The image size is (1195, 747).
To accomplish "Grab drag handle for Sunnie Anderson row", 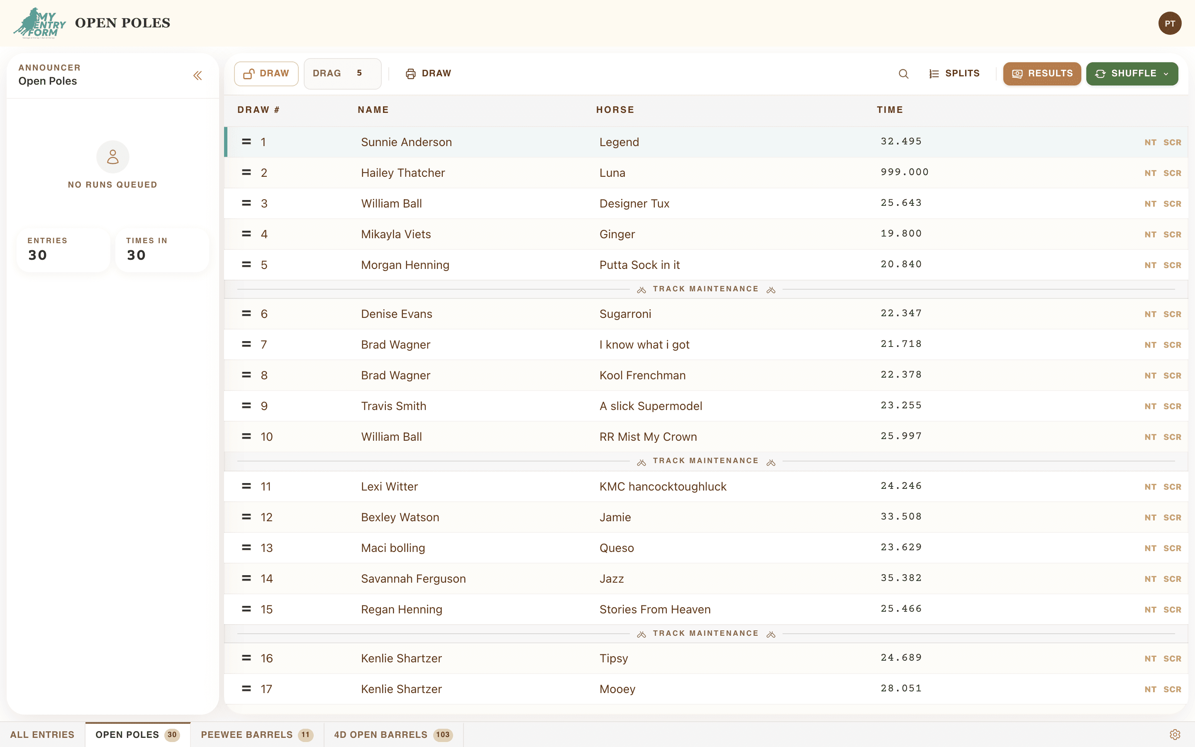I will tap(246, 142).
